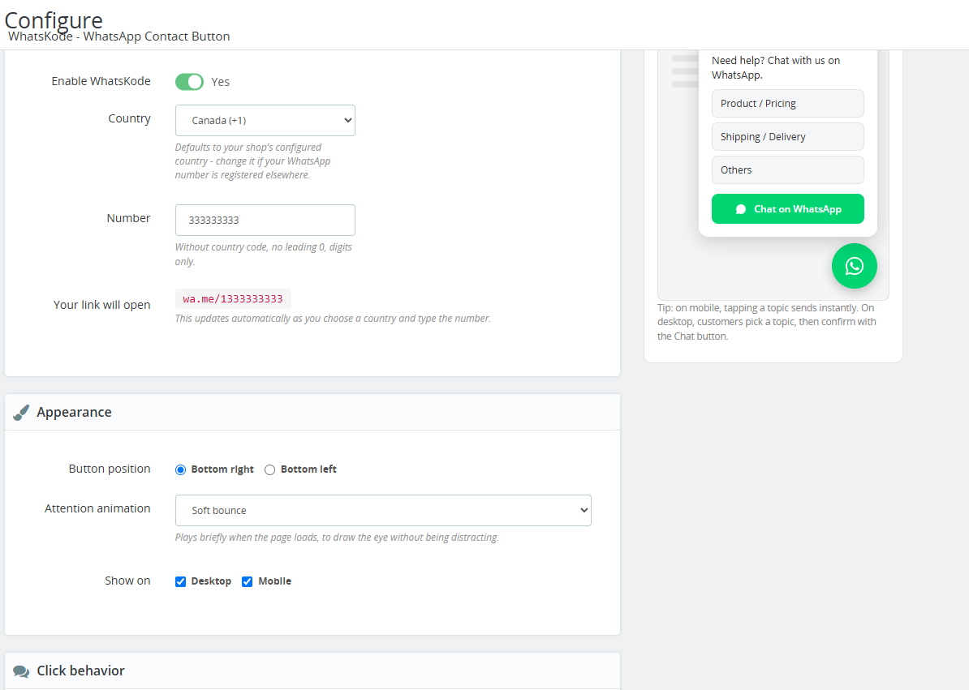The height and width of the screenshot is (690, 969).
Task: Open the Attention animation dropdown
Action: [x=383, y=510]
